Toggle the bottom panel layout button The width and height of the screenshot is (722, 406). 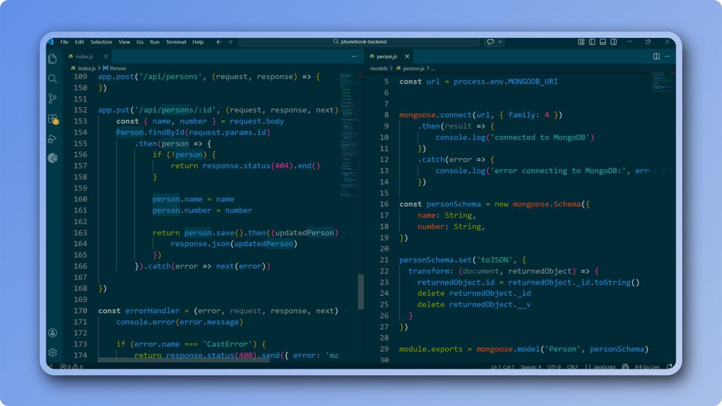tap(602, 42)
